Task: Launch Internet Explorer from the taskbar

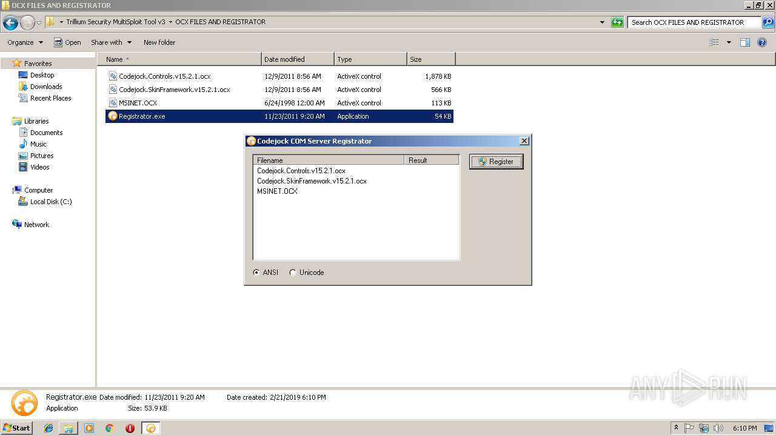Action: [x=48, y=428]
